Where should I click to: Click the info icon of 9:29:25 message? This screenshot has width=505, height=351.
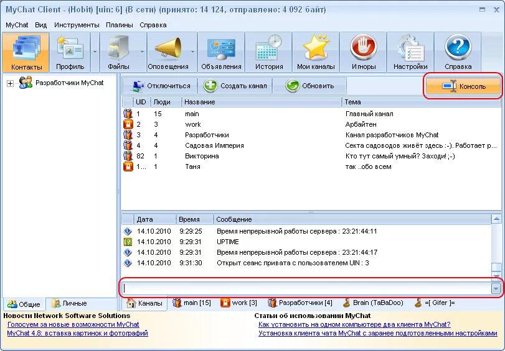click(128, 231)
